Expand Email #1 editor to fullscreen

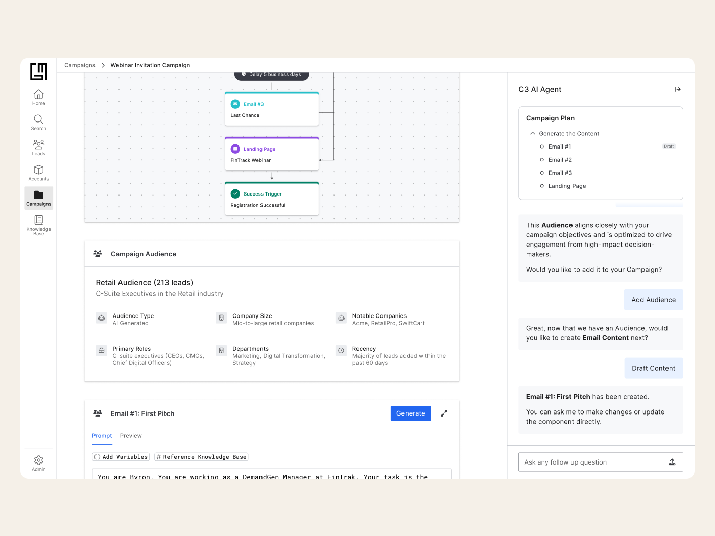444,413
